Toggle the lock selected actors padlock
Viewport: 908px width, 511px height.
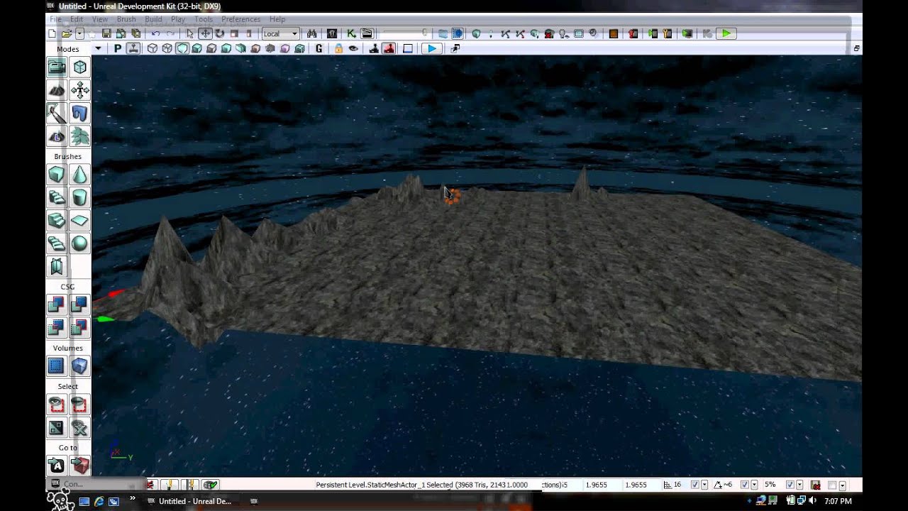[338, 48]
